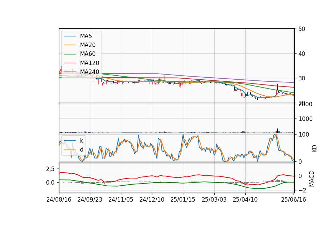The height and width of the screenshot is (235, 327).
Task: Click the 24/12/10 date label
Action: coord(152,200)
